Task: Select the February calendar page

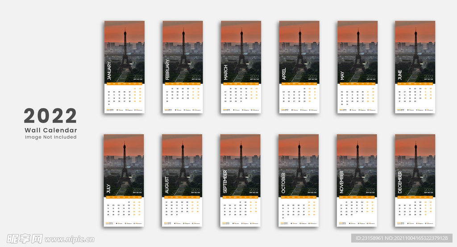Action: click(183, 67)
